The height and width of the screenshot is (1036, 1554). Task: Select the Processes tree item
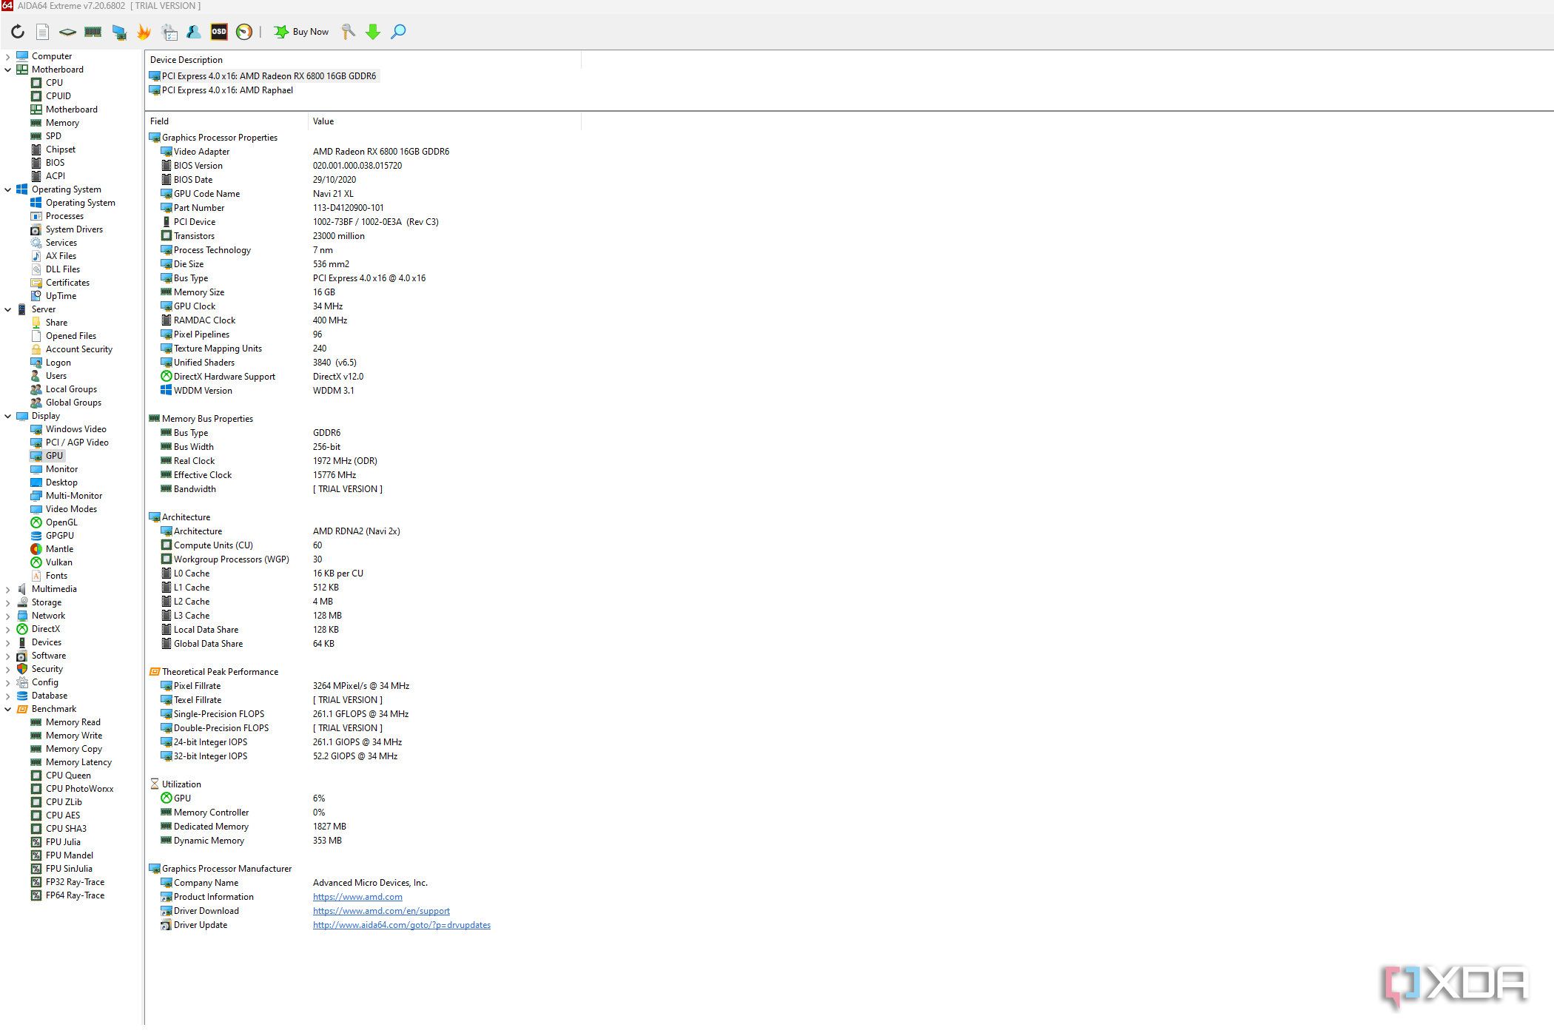point(57,216)
